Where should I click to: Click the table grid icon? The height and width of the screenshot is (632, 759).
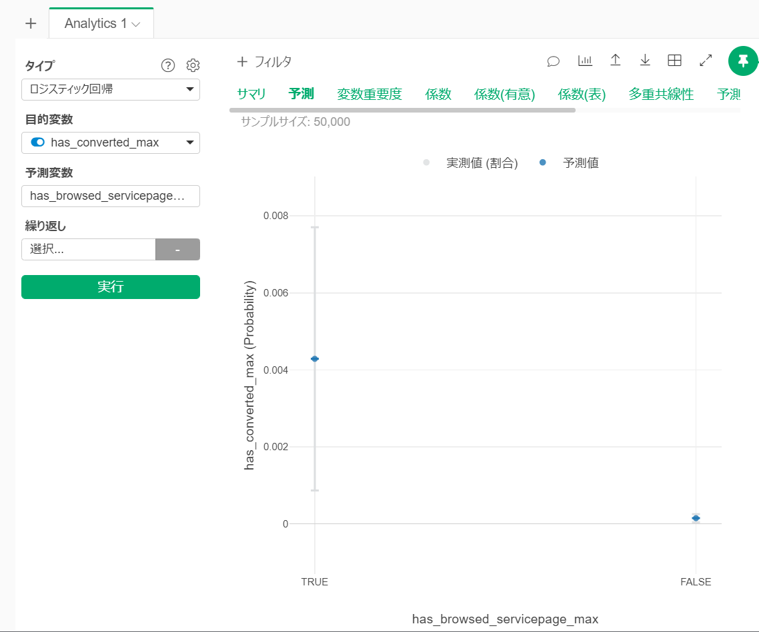point(674,61)
